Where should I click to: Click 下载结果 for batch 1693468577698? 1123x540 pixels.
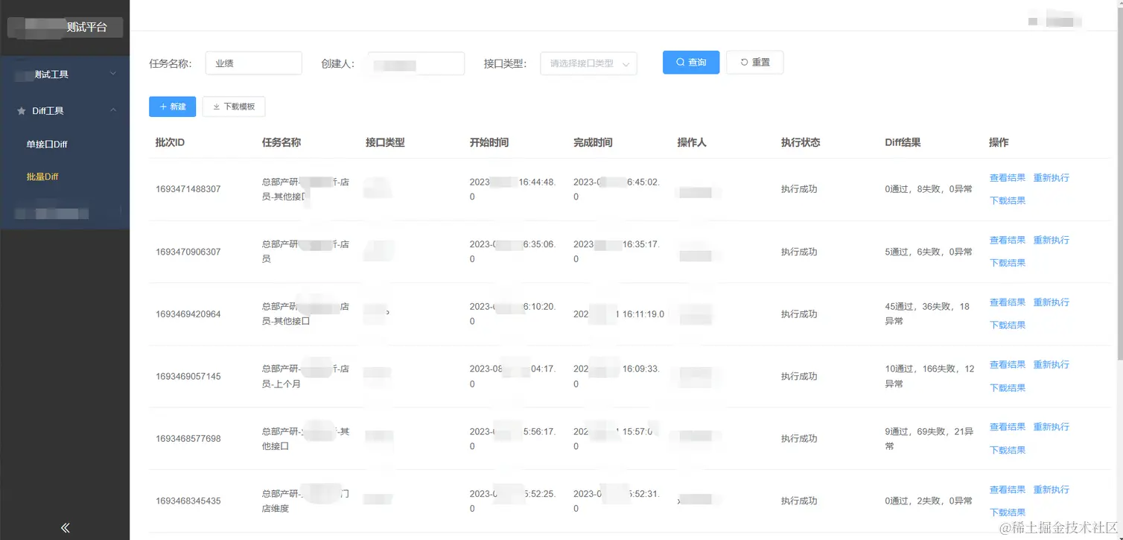(x=1007, y=450)
